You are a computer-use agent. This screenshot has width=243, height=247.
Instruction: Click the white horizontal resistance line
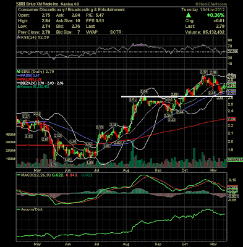[177, 96]
